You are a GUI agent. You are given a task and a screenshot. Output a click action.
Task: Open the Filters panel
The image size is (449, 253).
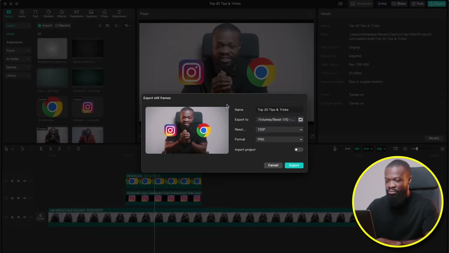(x=104, y=14)
